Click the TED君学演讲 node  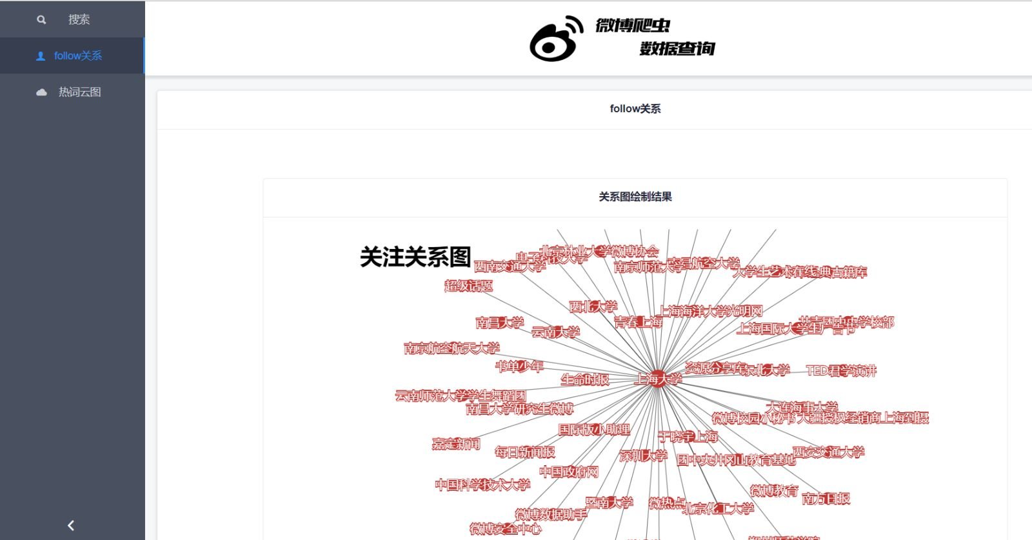[x=841, y=371]
